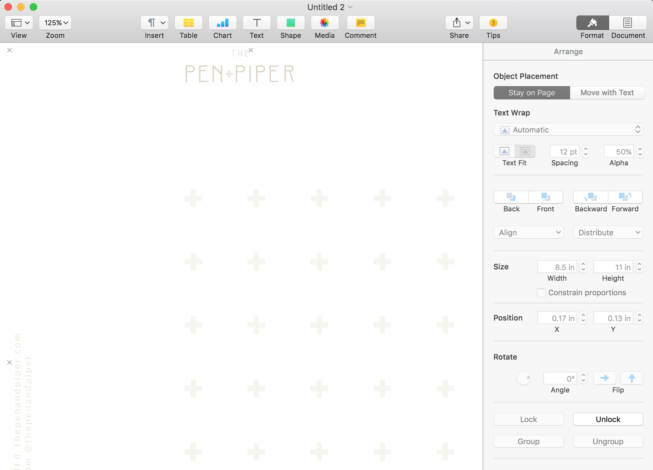Image resolution: width=653 pixels, height=470 pixels.
Task: Flip the object horizontally
Action: [604, 378]
